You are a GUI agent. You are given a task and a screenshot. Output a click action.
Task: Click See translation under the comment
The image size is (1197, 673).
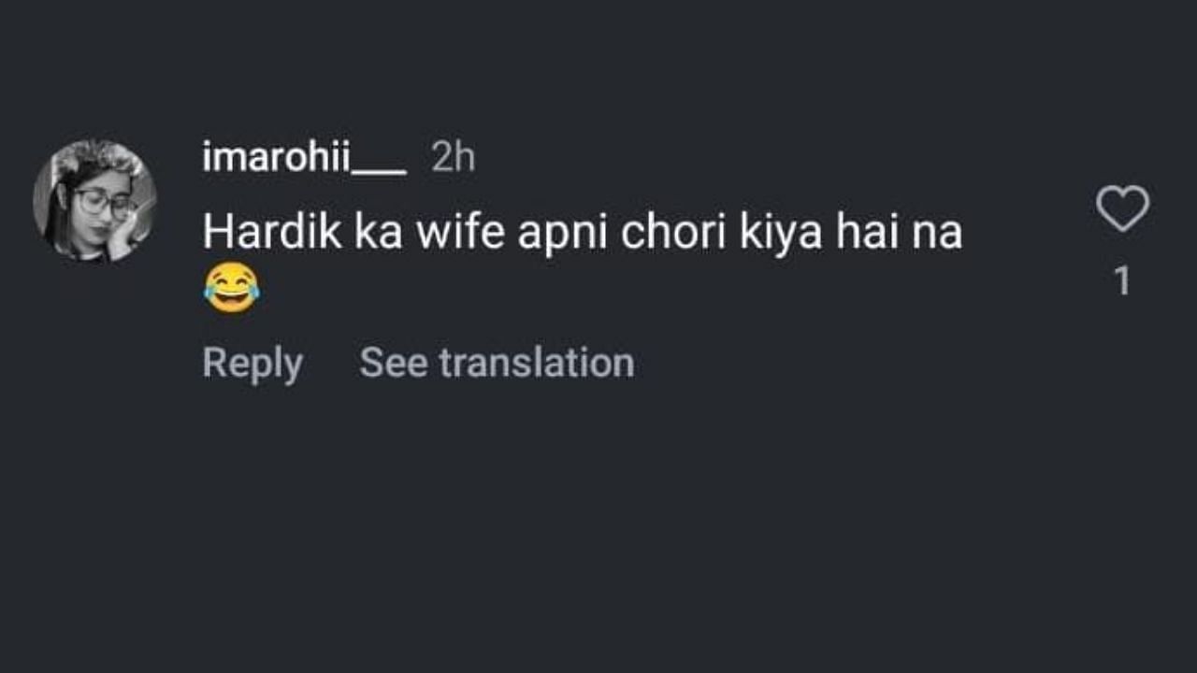[497, 363]
